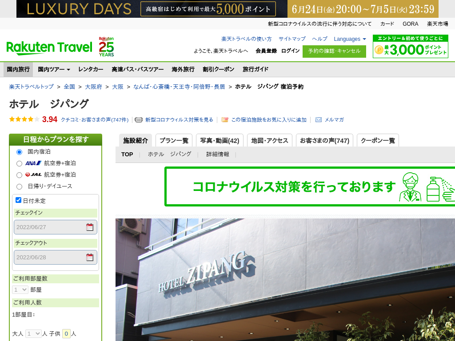Switch to the プラン一覧 tab
Viewport: 455px width, 341px height.
174,141
